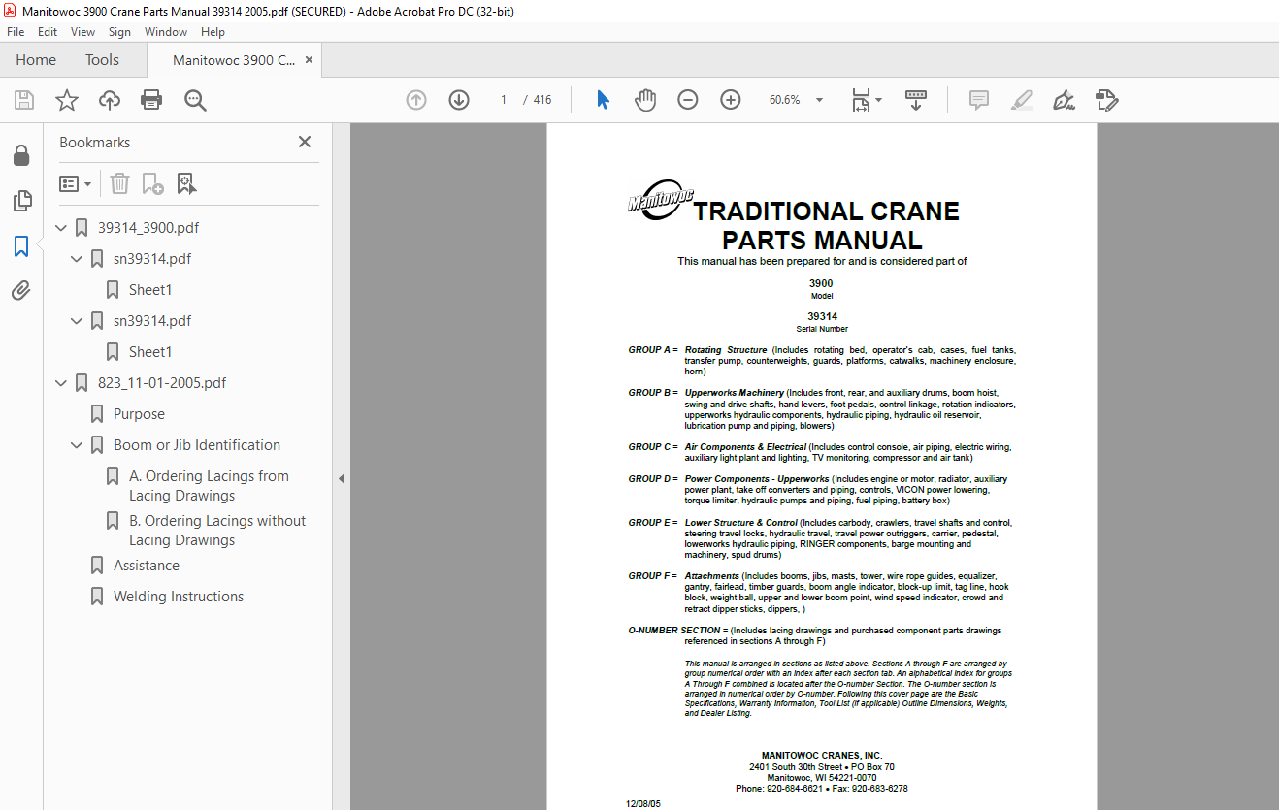This screenshot has width=1279, height=810.
Task: Open the Attachments paperclip panel
Action: click(x=21, y=291)
